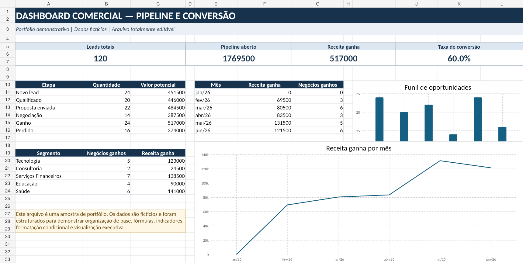Click 'Receita ganha' header in the segment table
The image size is (523, 263).
[158, 153]
